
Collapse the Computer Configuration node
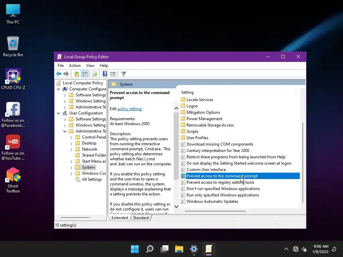[58, 89]
